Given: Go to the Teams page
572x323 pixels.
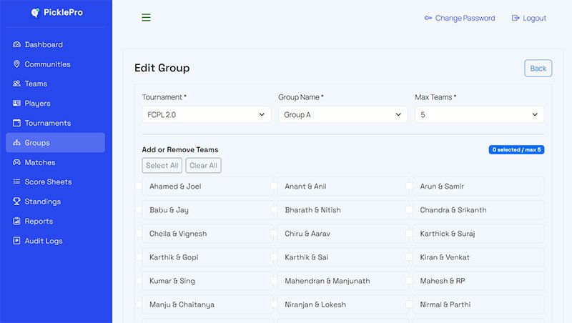Looking at the screenshot, I should point(56,84).
